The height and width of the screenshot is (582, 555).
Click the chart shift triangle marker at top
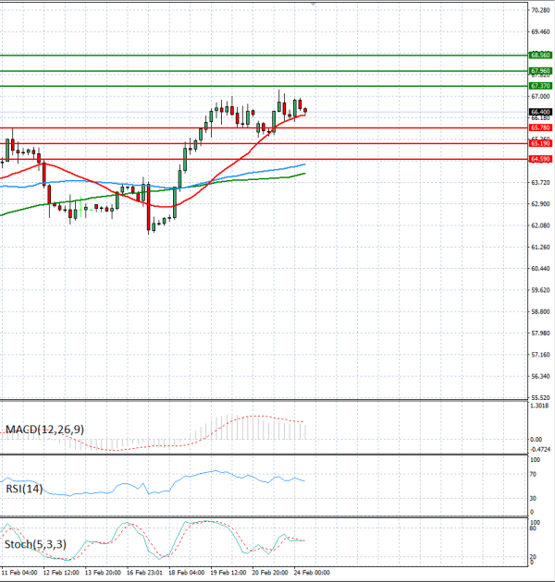click(x=314, y=4)
